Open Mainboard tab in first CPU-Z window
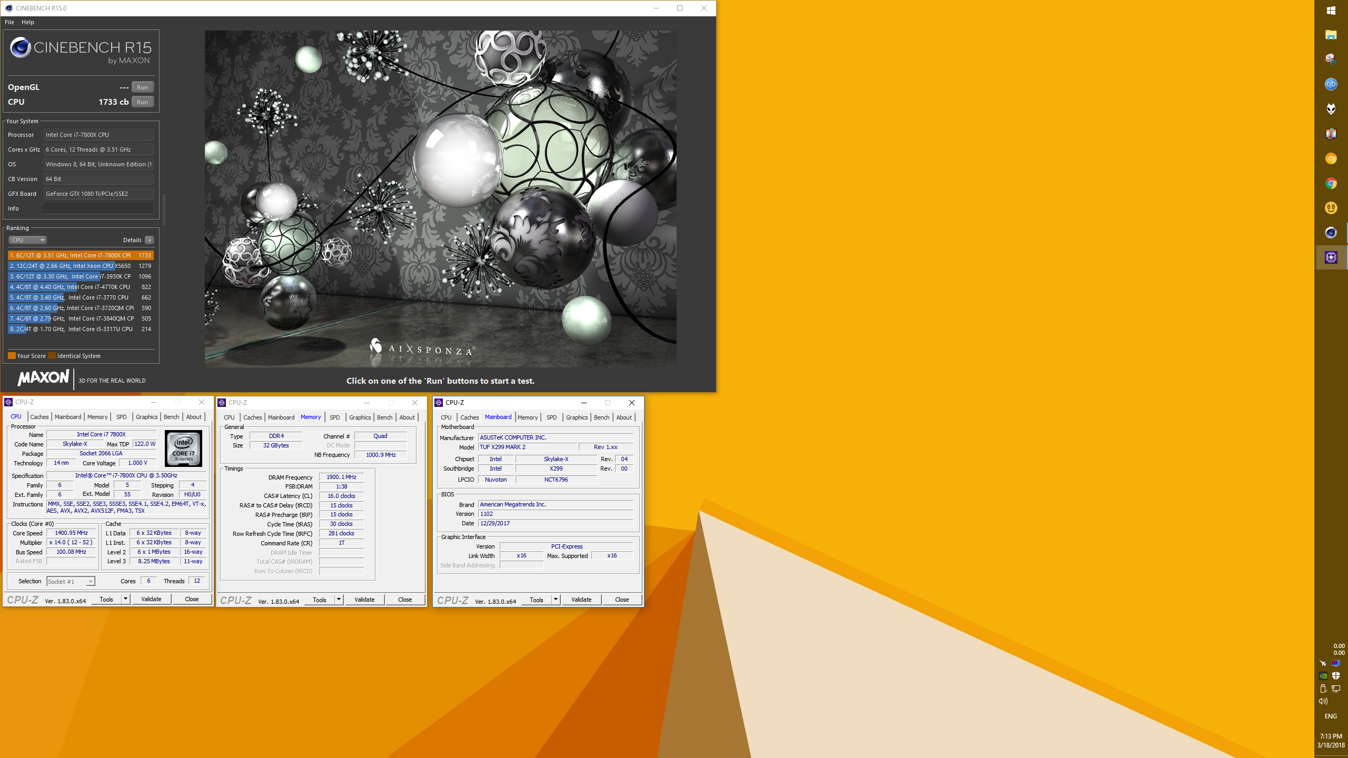The image size is (1348, 758). [68, 417]
